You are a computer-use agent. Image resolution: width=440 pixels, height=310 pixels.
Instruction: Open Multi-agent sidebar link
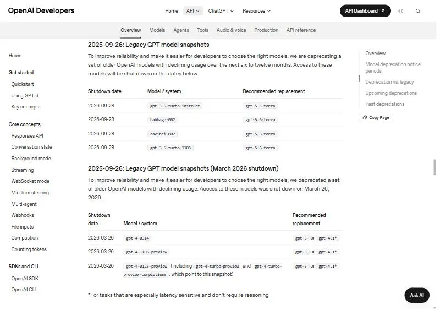click(24, 204)
